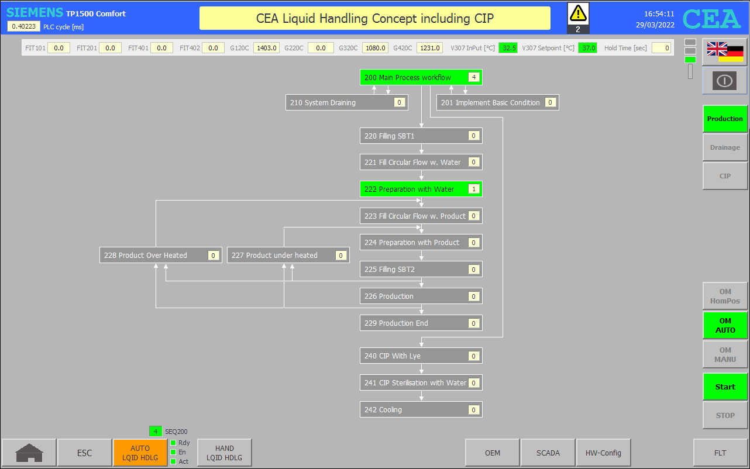Select the Production mode tab
This screenshot has width=750, height=469.
[725, 119]
